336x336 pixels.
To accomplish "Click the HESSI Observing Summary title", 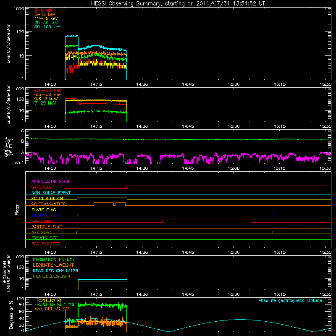I will (178, 4).
